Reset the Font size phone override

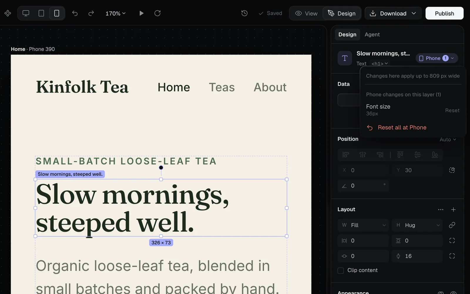452,111
